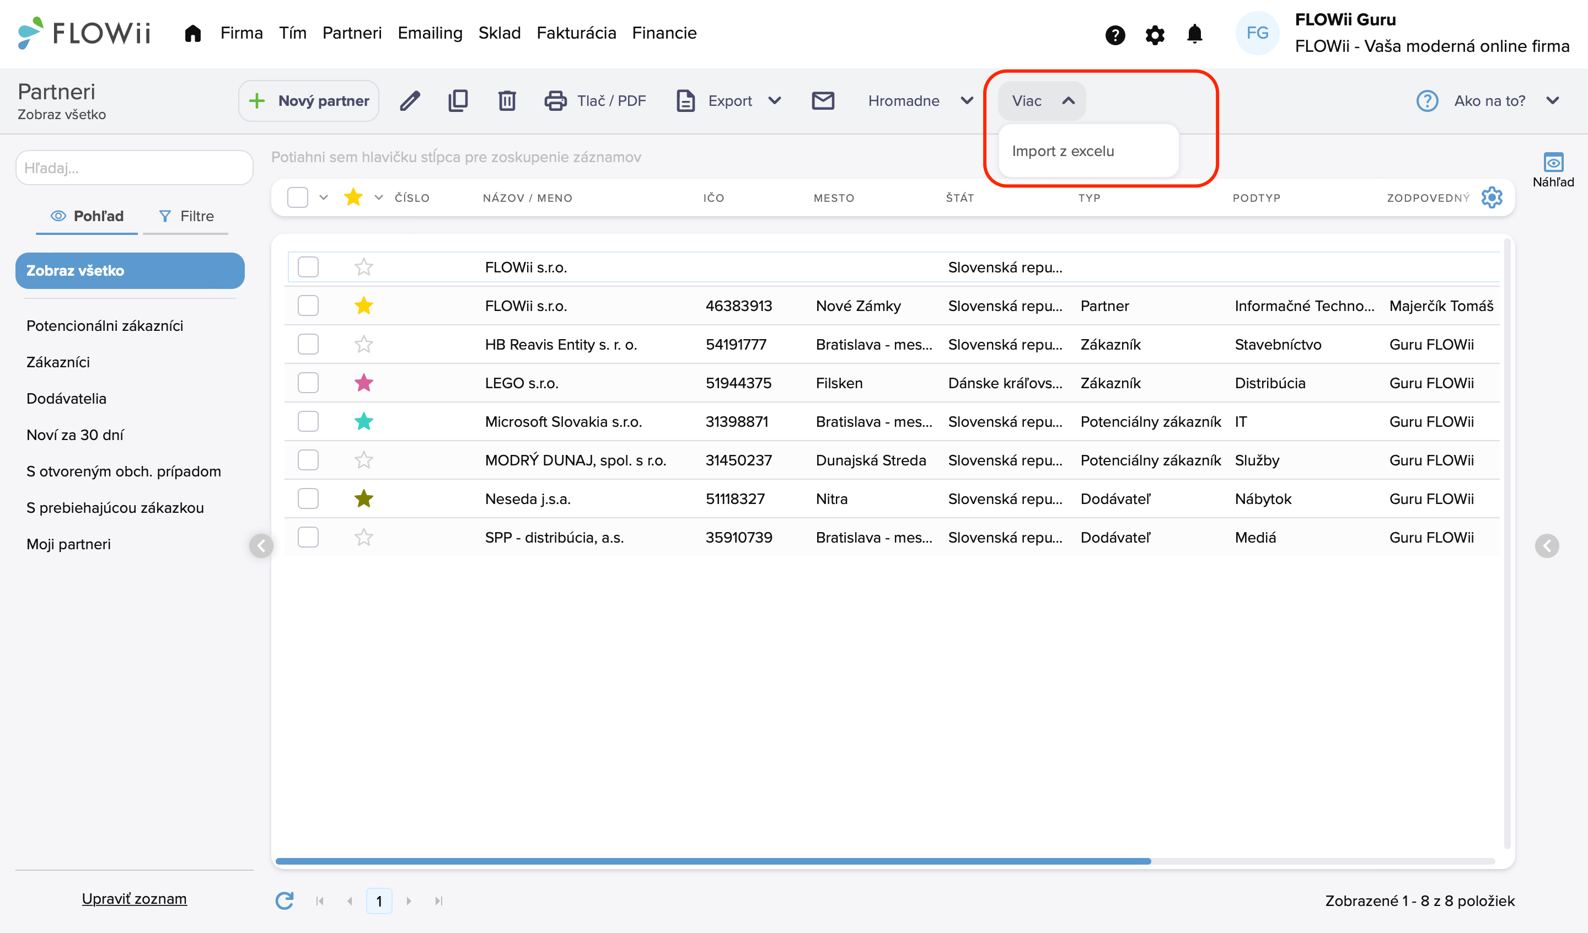This screenshot has width=1588, height=933.
Task: Open the star filter dropdown chevron
Action: [378, 197]
